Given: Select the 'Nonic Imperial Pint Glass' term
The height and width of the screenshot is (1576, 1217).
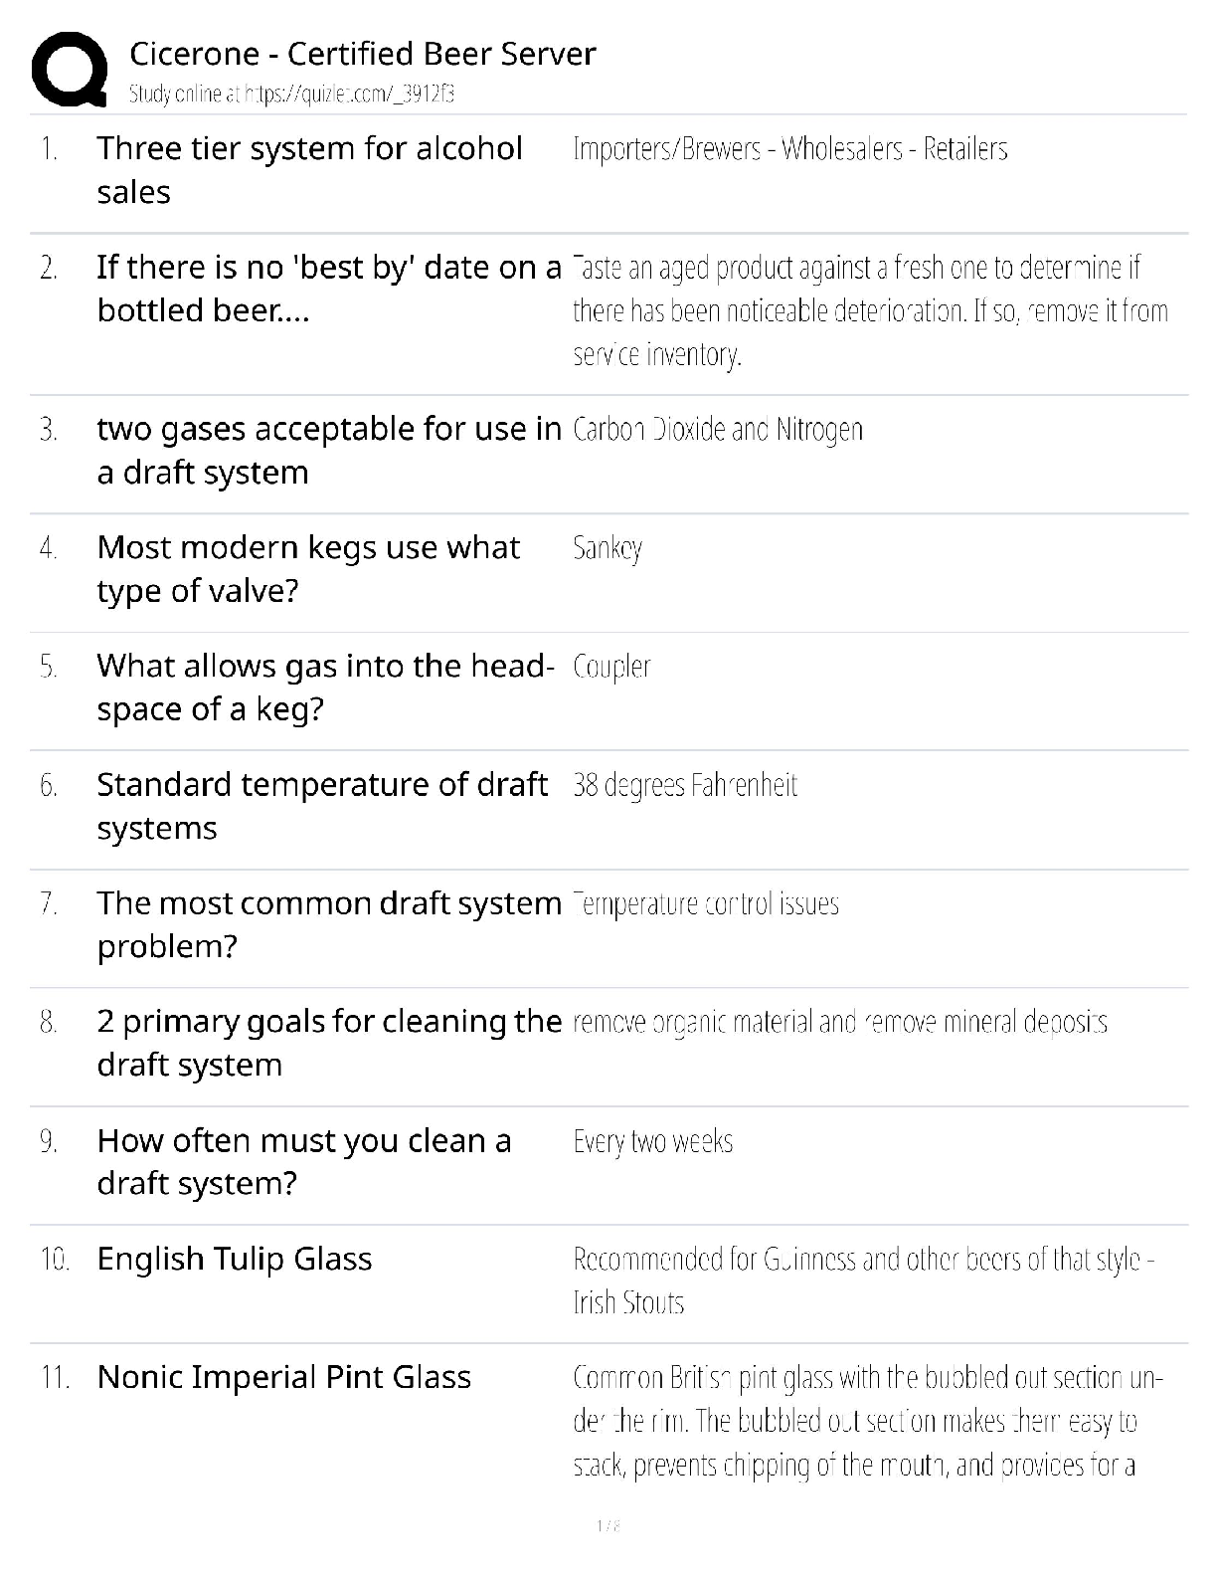Looking at the screenshot, I should (x=284, y=1378).
